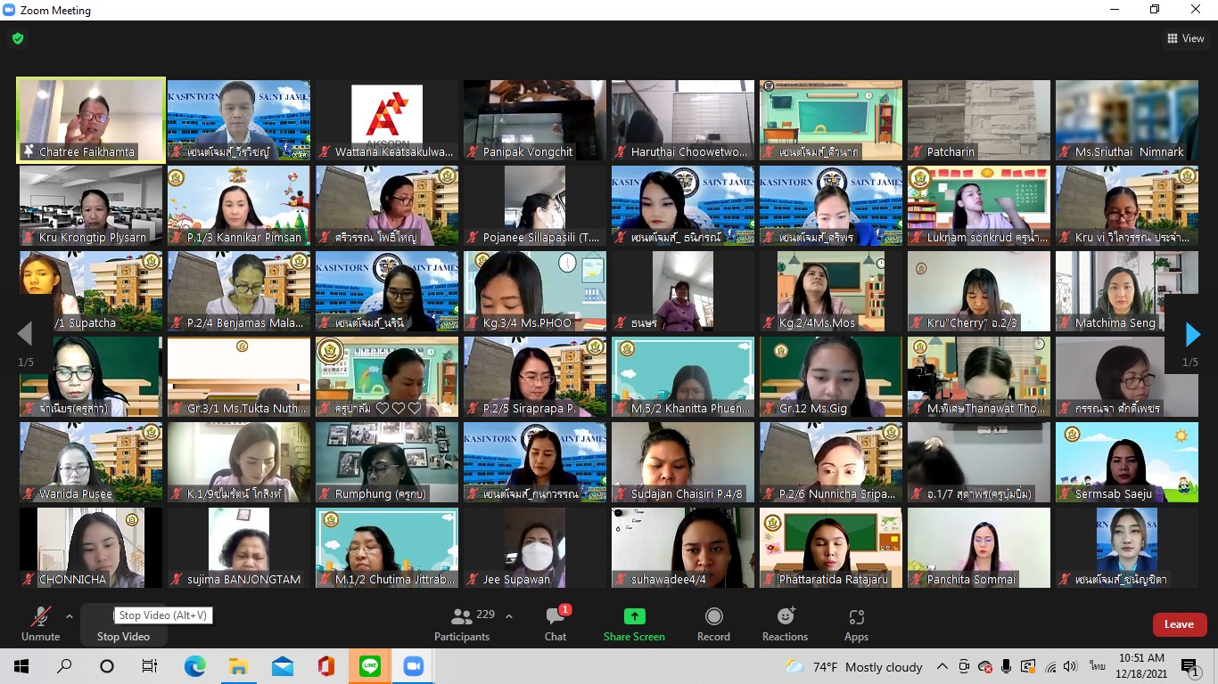Click the speaker volume tray icon

[x=1070, y=666]
